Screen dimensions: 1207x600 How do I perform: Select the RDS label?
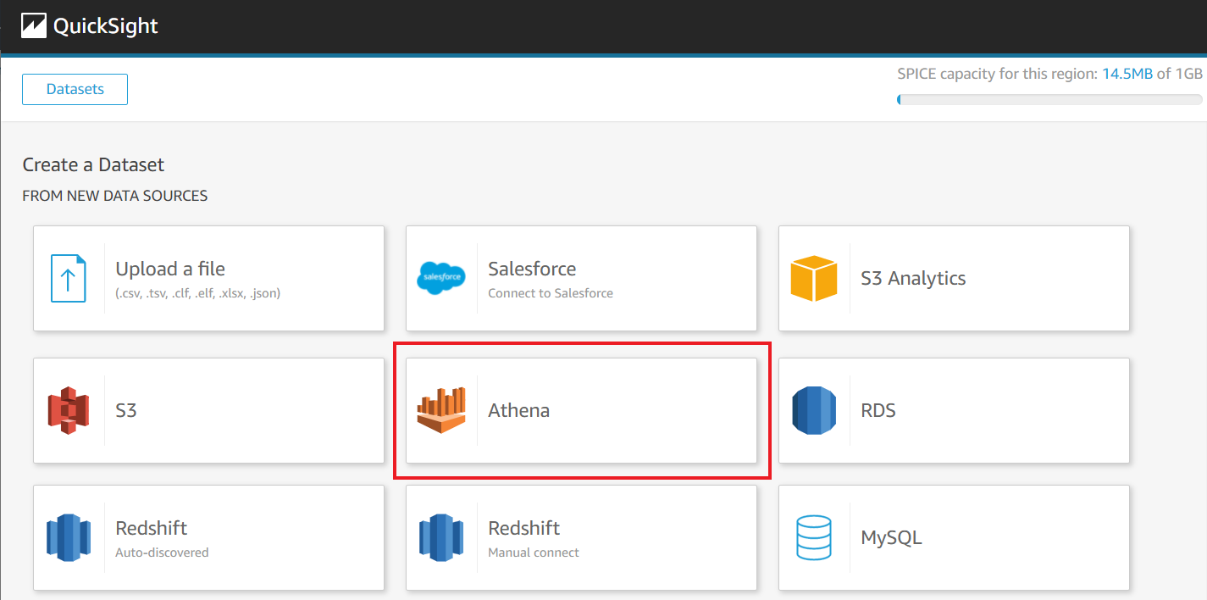(878, 410)
